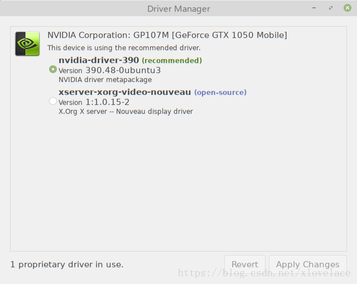Click the NVIDIA driver metapackage description
This screenshot has height=284, width=357.
(105, 80)
